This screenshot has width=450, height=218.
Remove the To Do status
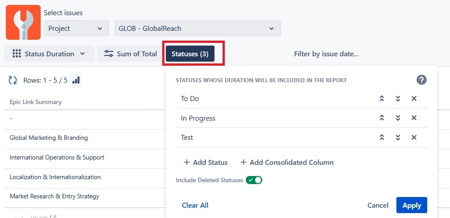pos(414,99)
